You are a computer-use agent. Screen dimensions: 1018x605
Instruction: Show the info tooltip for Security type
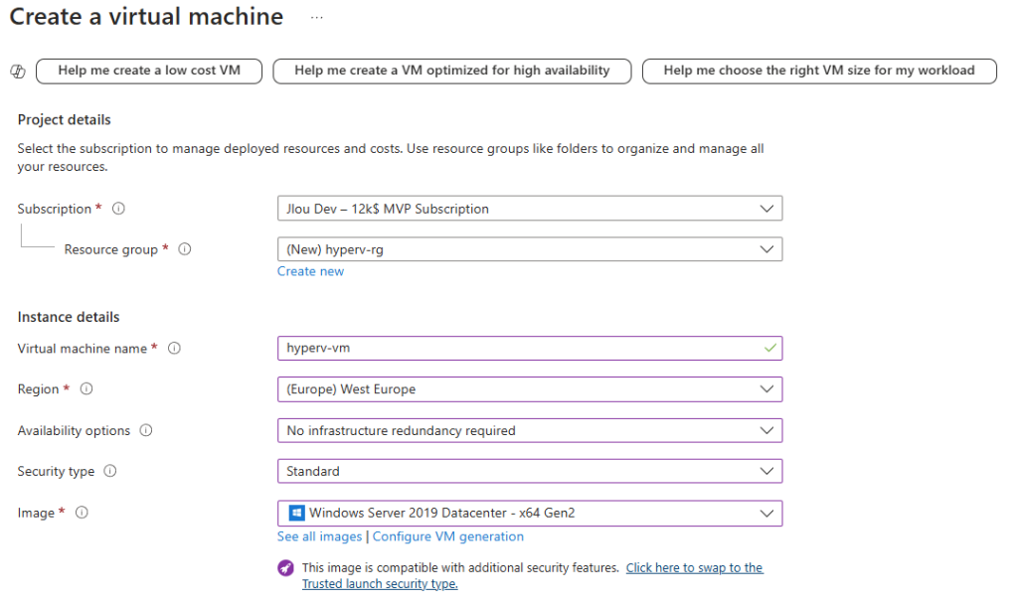tap(110, 471)
